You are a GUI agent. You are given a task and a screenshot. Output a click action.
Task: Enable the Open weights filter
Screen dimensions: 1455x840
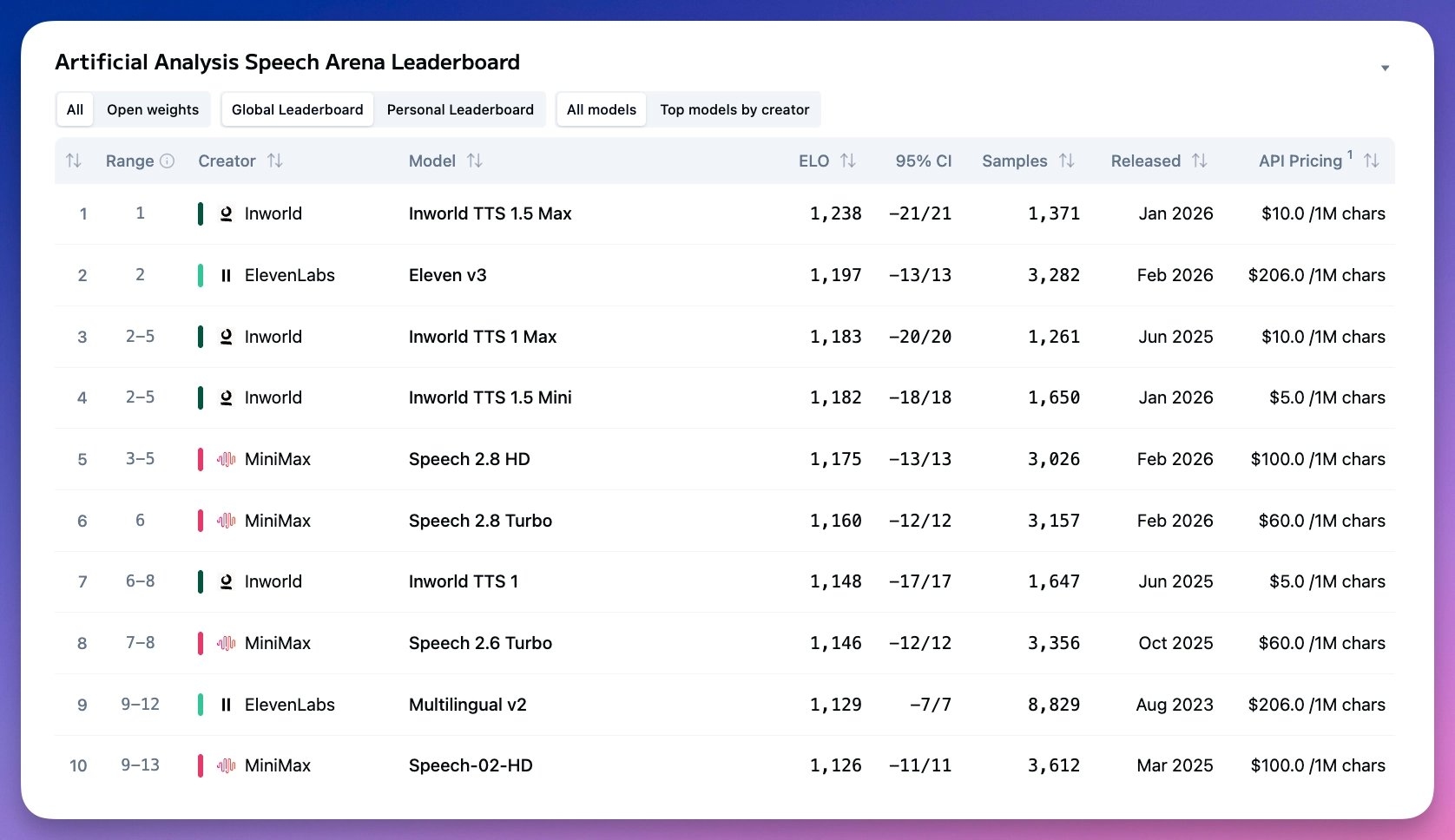pos(153,109)
